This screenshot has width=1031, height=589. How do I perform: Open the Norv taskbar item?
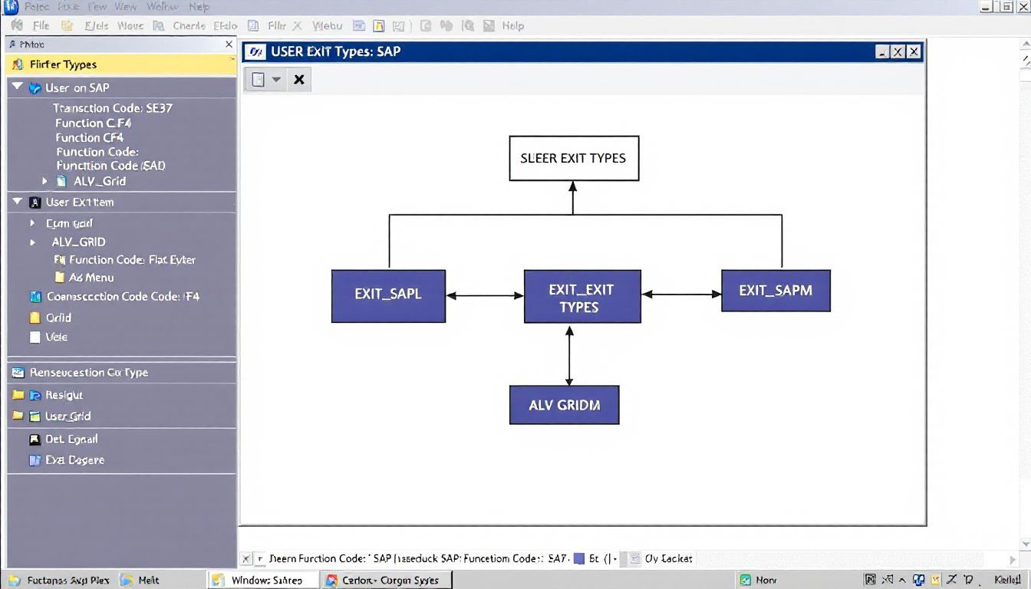click(x=758, y=580)
